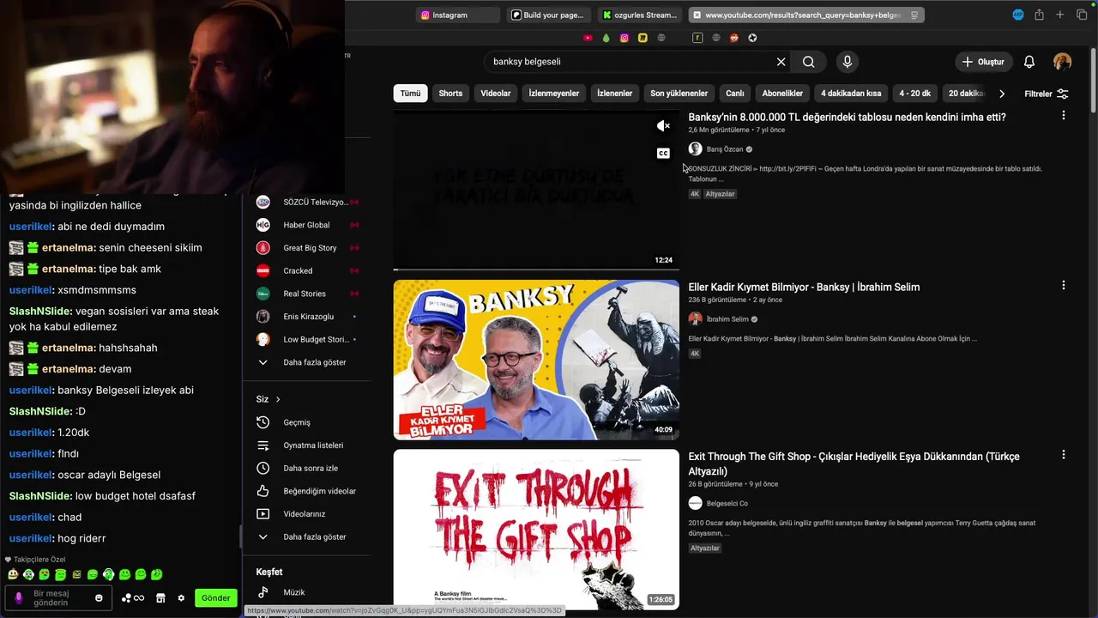Expand subscriptions with Daha fazla göster below Low Budget Stories
Viewport: 1098px width, 618px height.
[313, 362]
